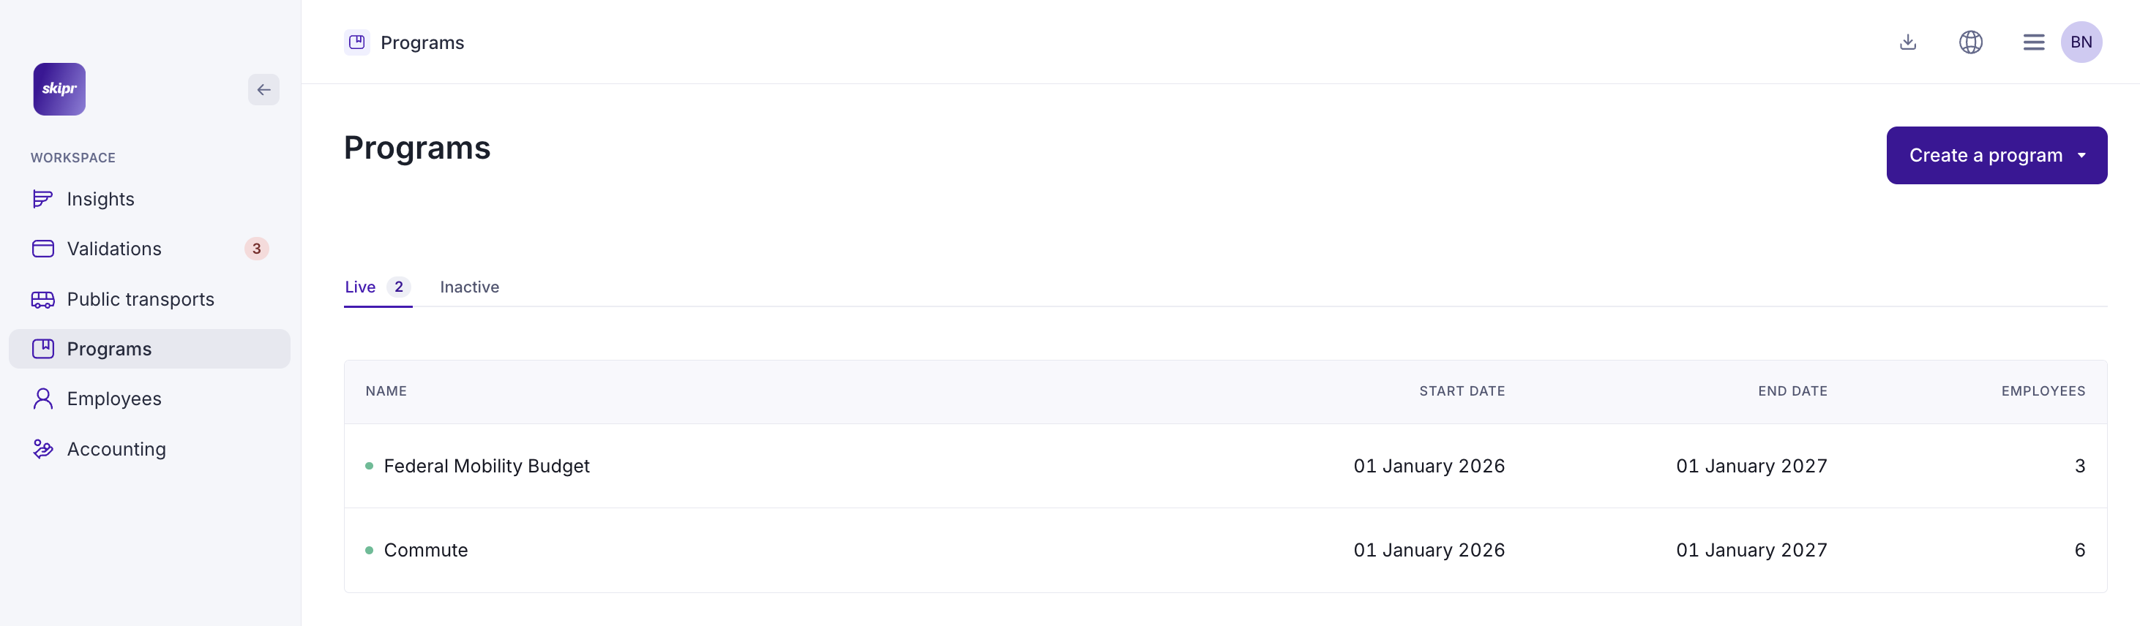Open the Federal Mobility Budget program
Screen dimensions: 2140x626
tap(487, 467)
